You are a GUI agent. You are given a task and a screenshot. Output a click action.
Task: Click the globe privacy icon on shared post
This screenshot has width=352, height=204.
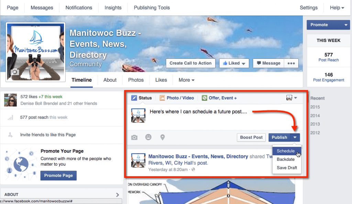[x=193, y=169]
